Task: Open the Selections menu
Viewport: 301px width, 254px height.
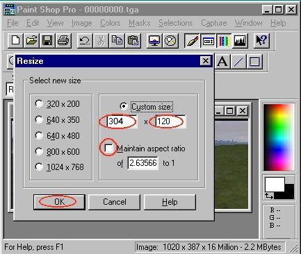Action: click(176, 23)
